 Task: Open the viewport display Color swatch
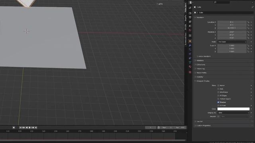pos(233,109)
